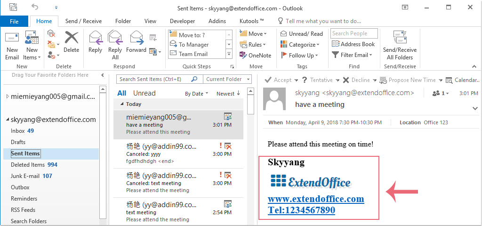Toggle Unread/Read status
The height and width of the screenshot is (226, 482).
302,34
